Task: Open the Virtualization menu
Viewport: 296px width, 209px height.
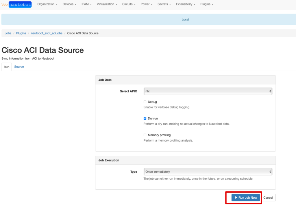Action: 107,4
